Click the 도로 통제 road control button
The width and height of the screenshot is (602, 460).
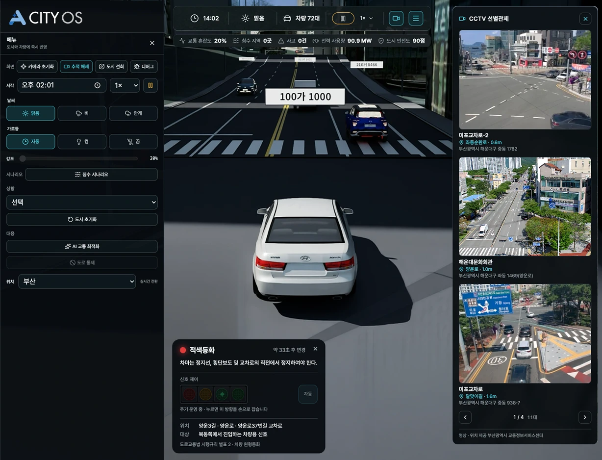click(82, 262)
